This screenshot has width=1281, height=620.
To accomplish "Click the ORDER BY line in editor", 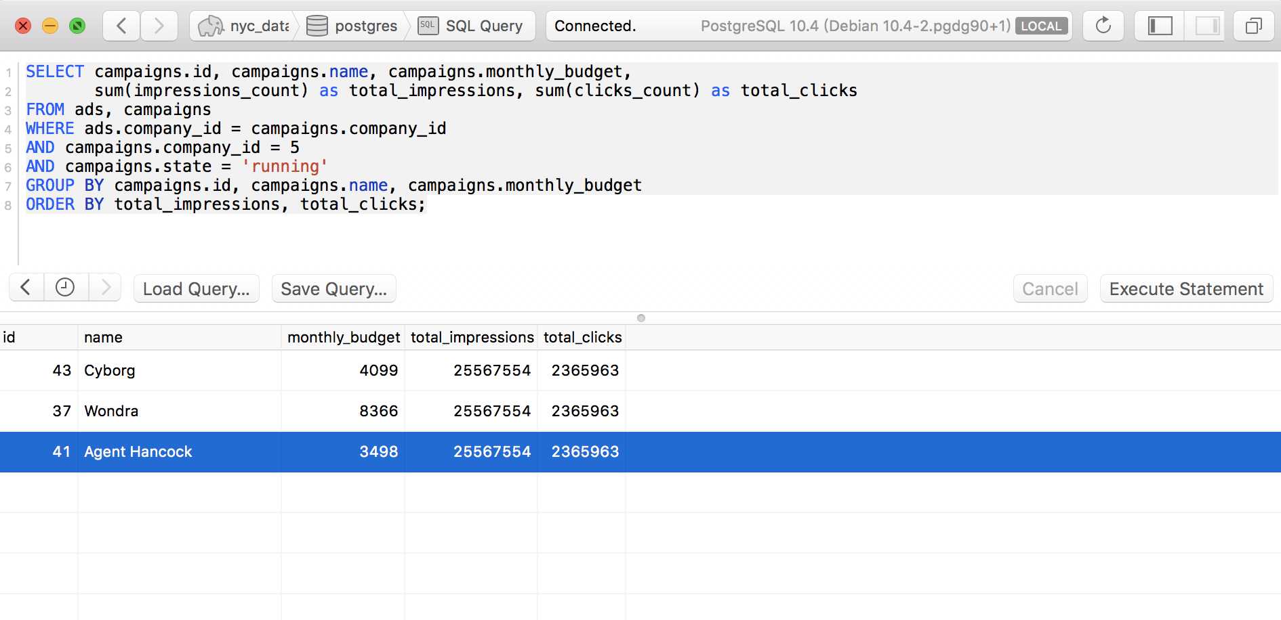I will click(x=226, y=204).
